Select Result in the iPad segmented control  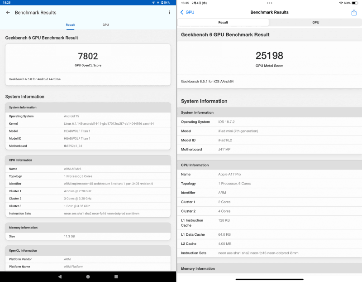tap(223, 22)
